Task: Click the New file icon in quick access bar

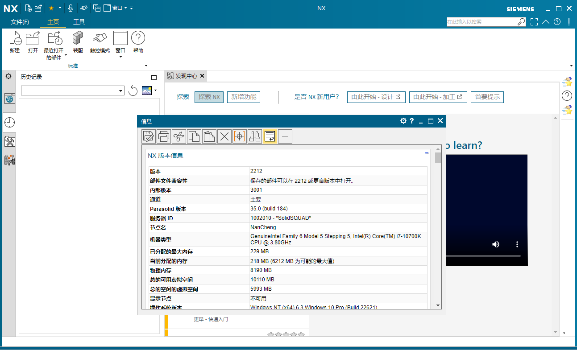Action: (29, 8)
